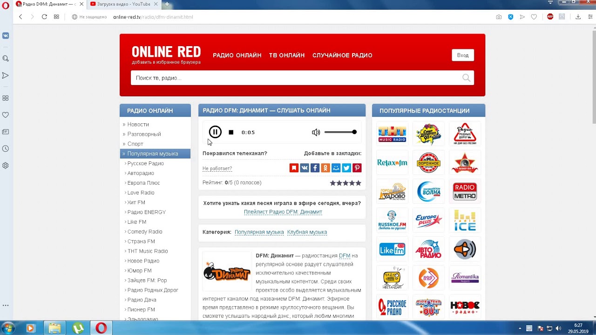
Task: Click the magnifier icon in the site search box
Action: tap(466, 78)
